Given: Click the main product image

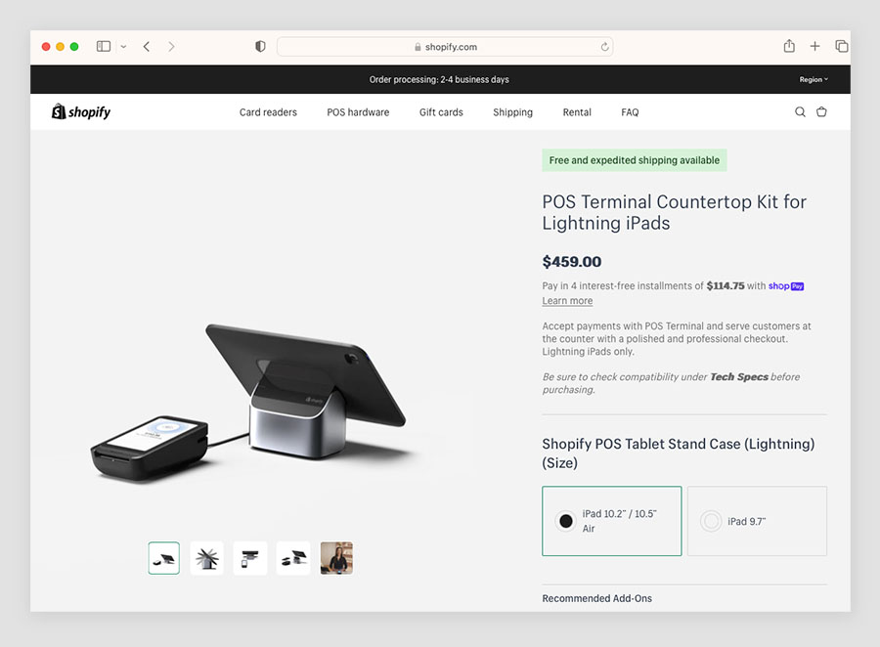Looking at the screenshot, I should [248, 401].
